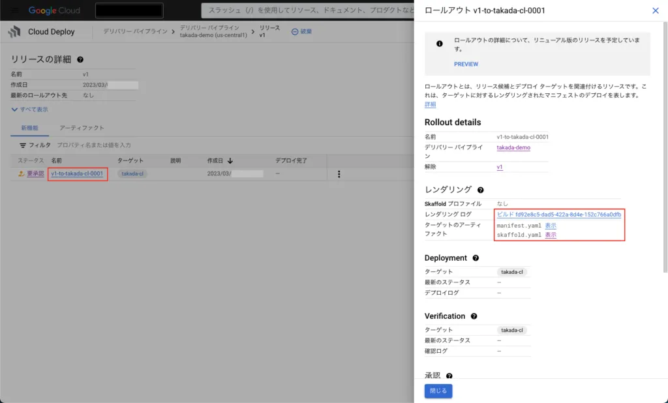View skaffold.yaml artifact
The image size is (668, 403).
(551, 235)
